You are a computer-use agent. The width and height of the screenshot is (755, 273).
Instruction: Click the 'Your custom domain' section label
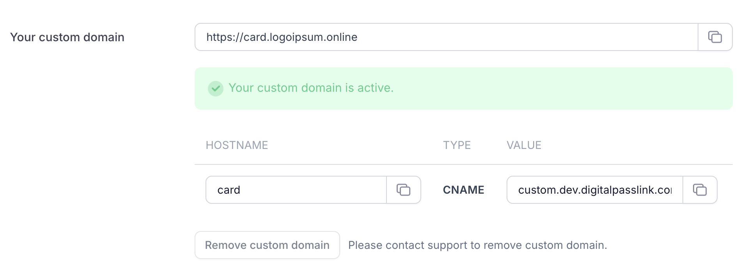[67, 37]
